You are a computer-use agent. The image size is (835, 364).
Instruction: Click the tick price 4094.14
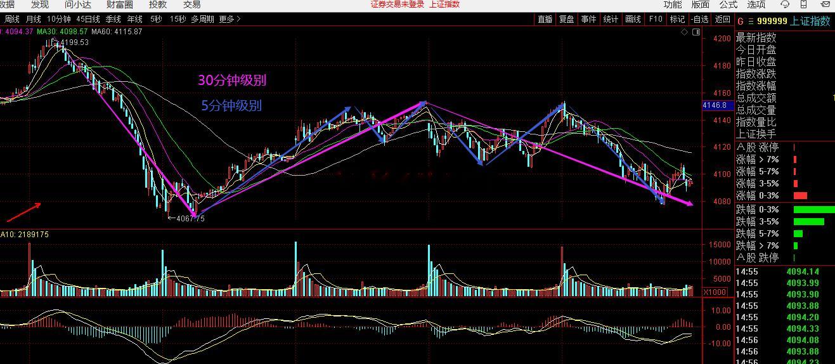click(x=803, y=271)
